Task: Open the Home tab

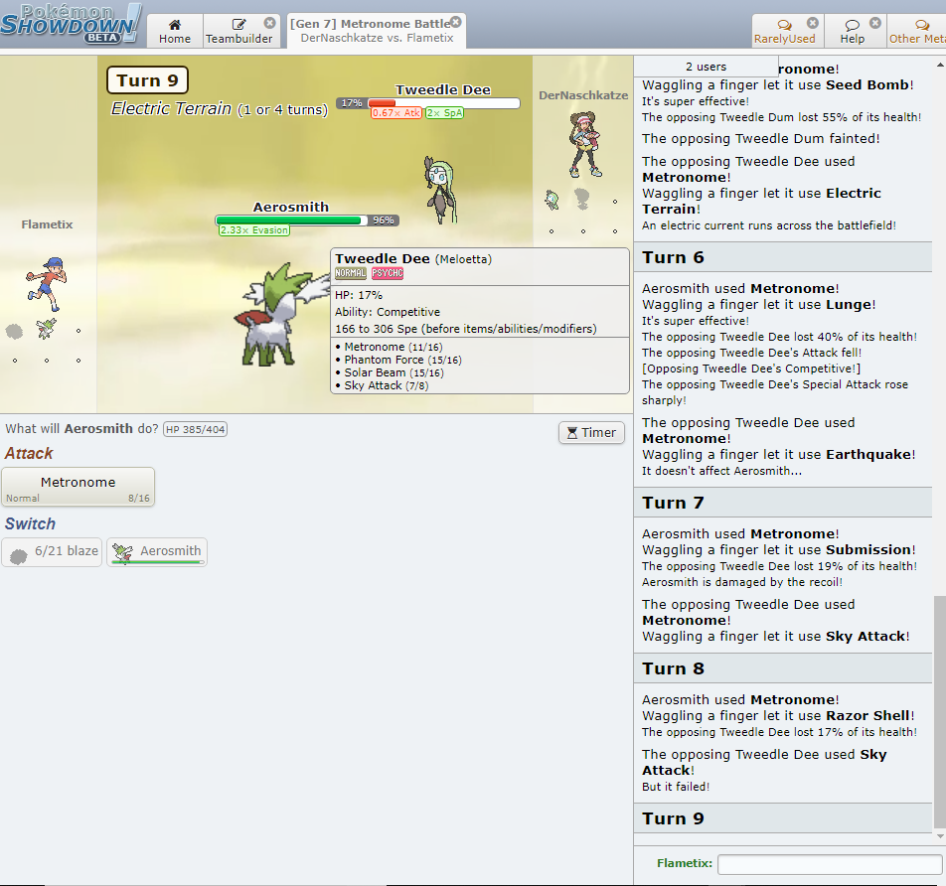Action: (175, 31)
